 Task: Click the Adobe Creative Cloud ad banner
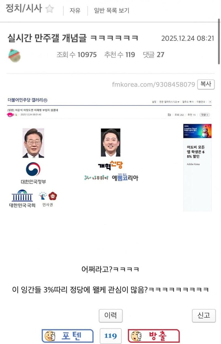(x=197, y=131)
